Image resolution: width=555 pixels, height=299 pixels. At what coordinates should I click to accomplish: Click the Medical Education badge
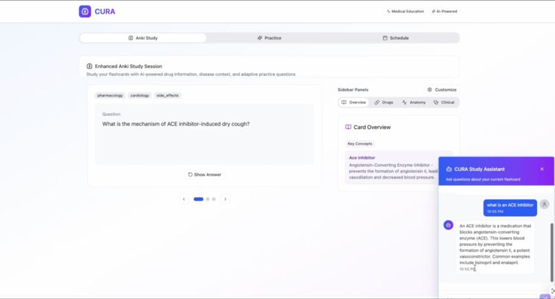pos(406,11)
